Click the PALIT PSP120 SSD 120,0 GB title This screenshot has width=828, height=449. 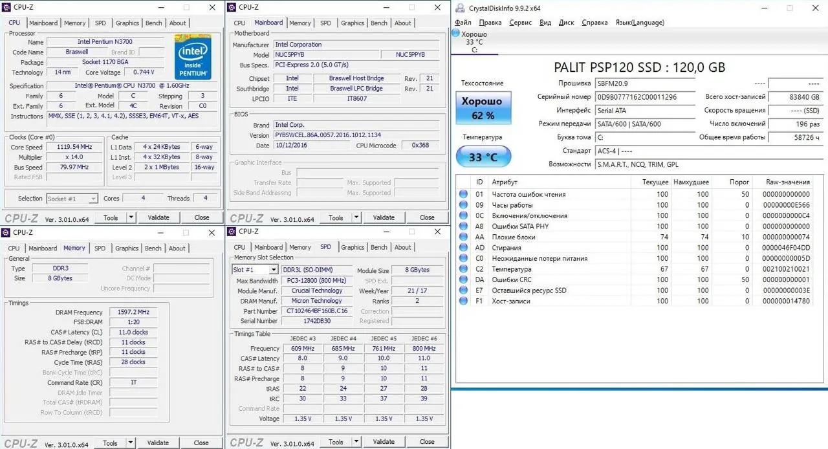[x=640, y=67]
